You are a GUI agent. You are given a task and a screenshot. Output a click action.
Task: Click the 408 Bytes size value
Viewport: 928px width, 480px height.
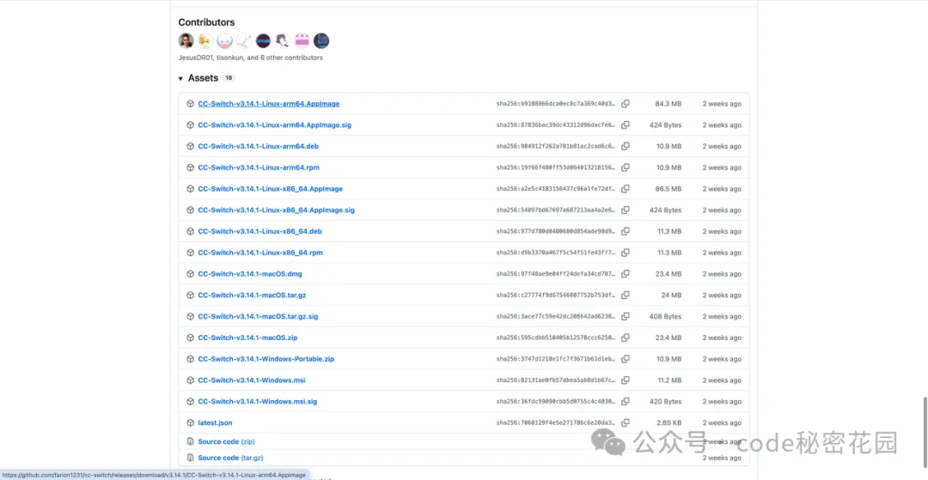point(665,316)
